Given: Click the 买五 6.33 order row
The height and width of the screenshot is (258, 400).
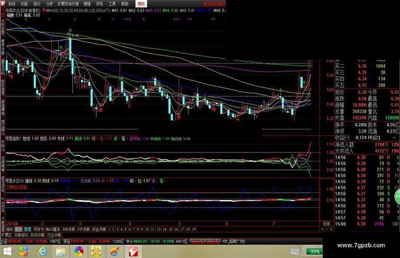Looking at the screenshot, I should point(360,85).
